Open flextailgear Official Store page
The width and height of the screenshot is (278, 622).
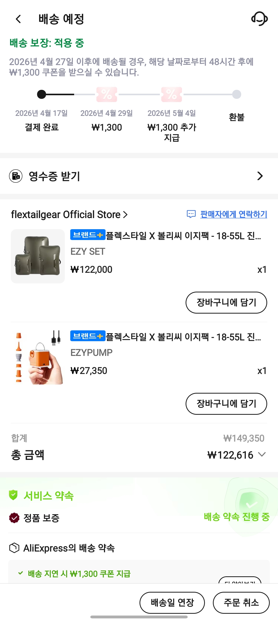tap(69, 214)
